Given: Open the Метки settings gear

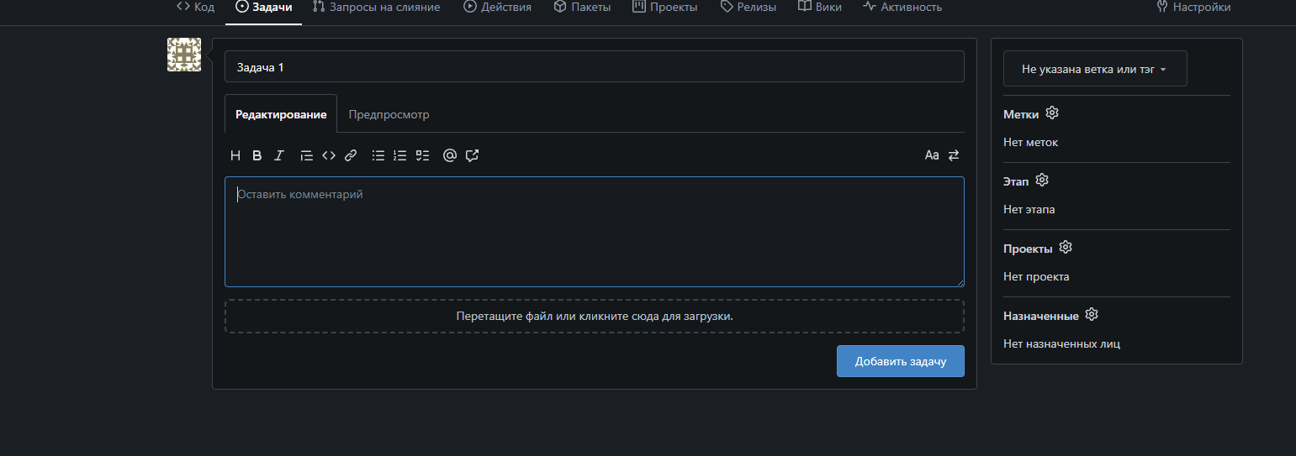Looking at the screenshot, I should click(x=1052, y=113).
